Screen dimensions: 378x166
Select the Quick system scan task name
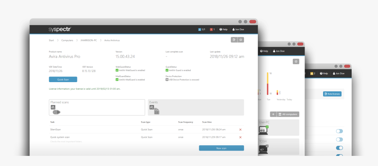click(60, 137)
